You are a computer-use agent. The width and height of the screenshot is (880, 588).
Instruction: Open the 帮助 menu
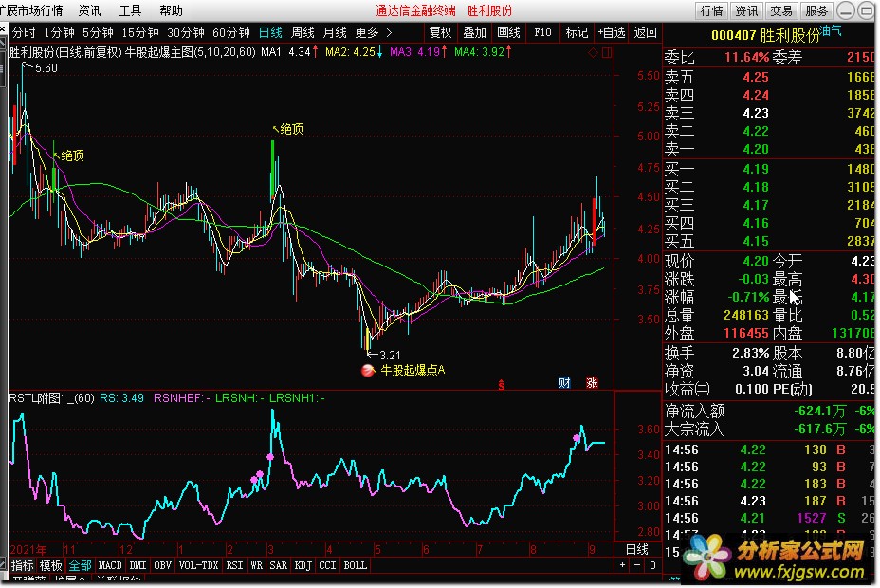[172, 10]
